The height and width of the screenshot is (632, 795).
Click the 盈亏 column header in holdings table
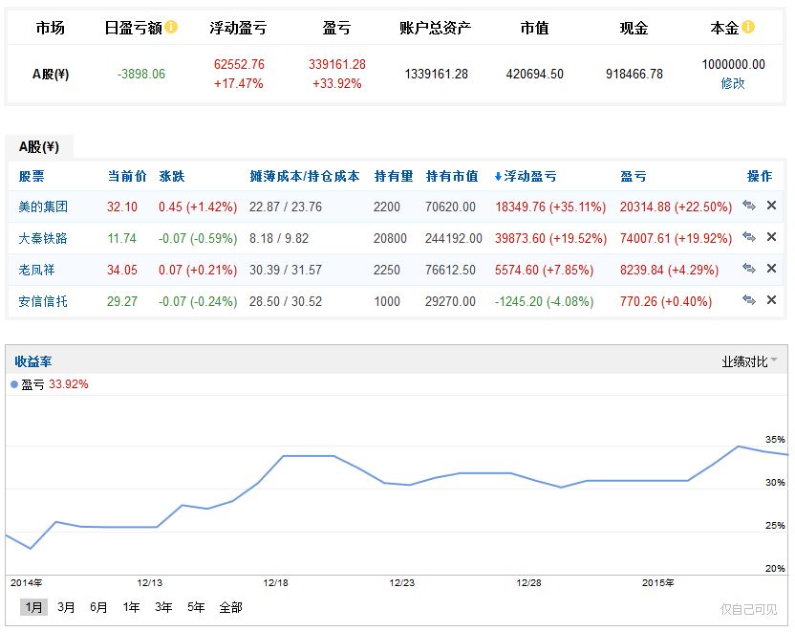point(634,176)
